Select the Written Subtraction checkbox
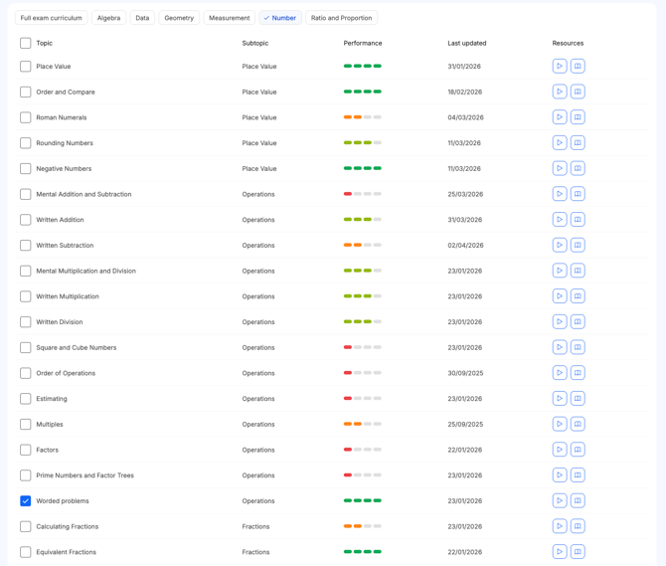Viewport: 666px width, 566px height. pyautogui.click(x=26, y=245)
